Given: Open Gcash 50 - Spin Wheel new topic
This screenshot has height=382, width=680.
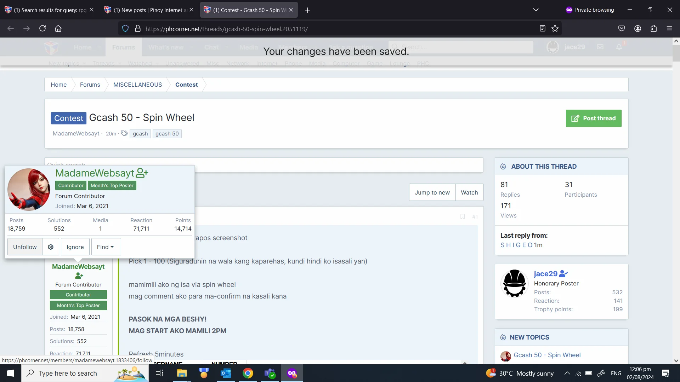Looking at the screenshot, I should [x=547, y=355].
